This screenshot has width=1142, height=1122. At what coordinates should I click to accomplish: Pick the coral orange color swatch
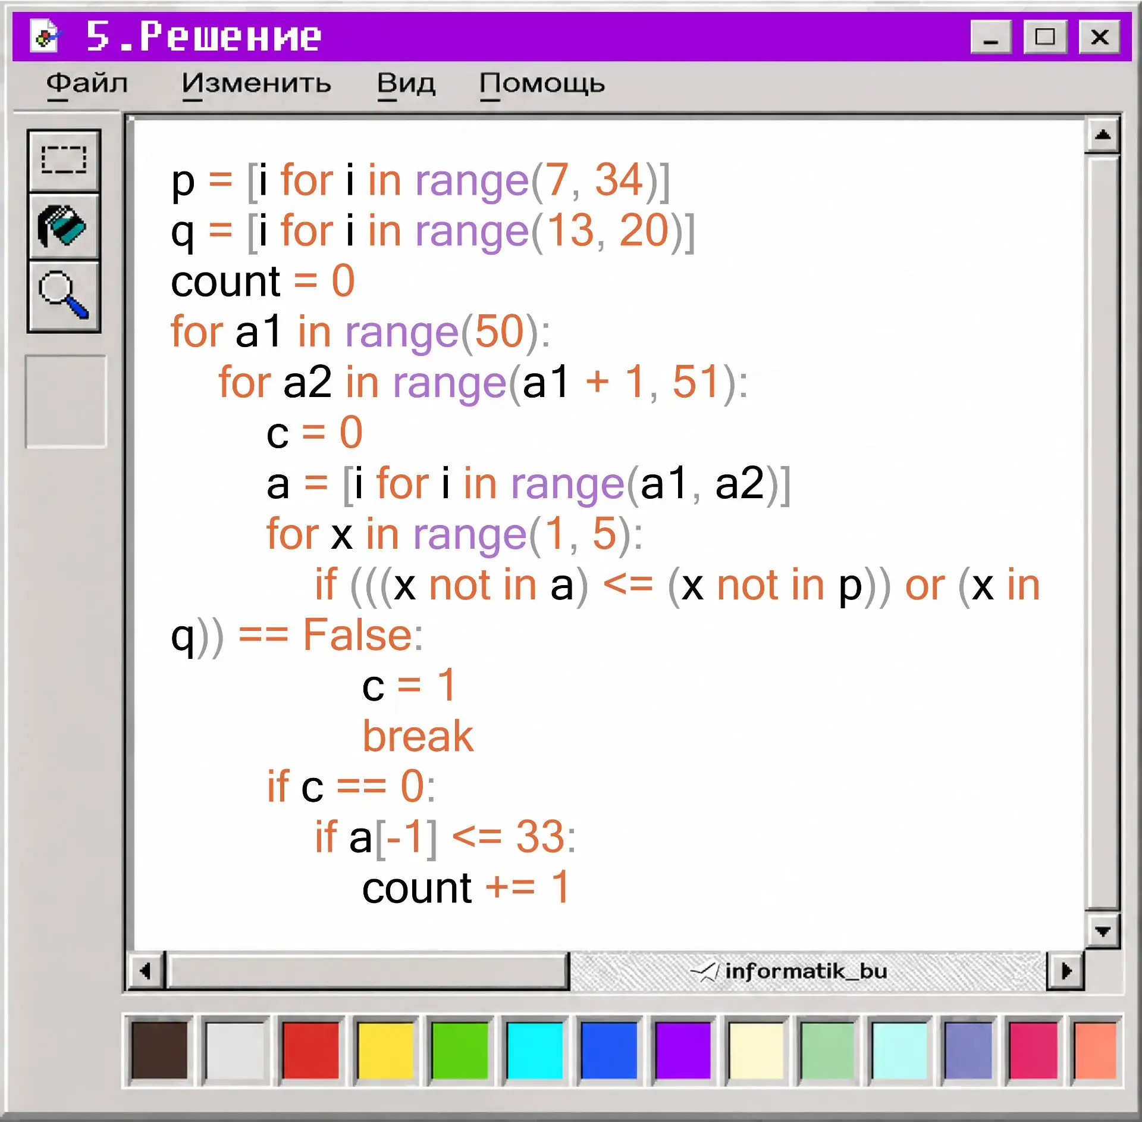[x=1096, y=1051]
